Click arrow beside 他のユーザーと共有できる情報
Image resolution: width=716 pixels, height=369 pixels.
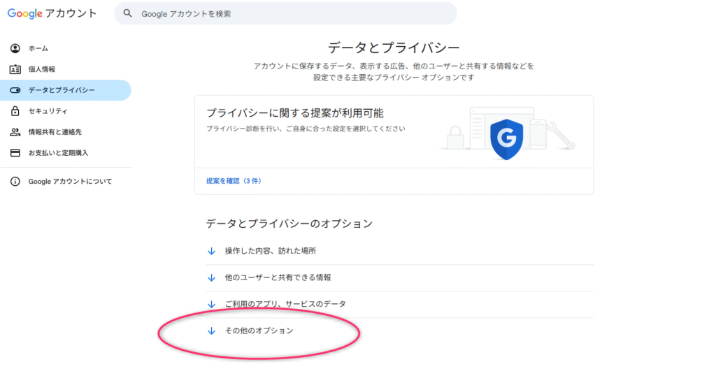[211, 277]
